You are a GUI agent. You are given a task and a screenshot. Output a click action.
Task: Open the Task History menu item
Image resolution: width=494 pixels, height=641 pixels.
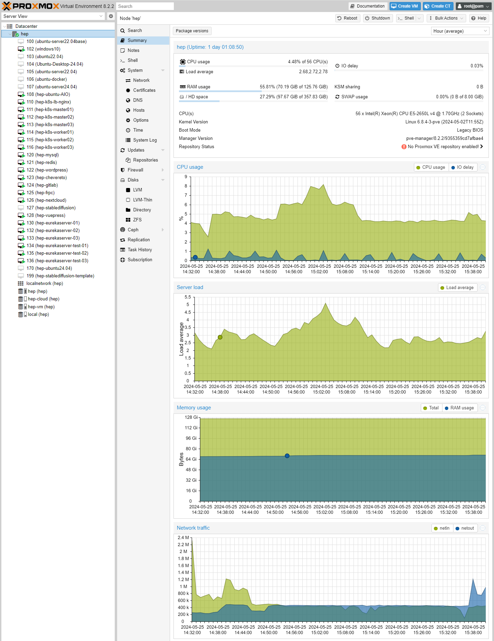(143, 250)
